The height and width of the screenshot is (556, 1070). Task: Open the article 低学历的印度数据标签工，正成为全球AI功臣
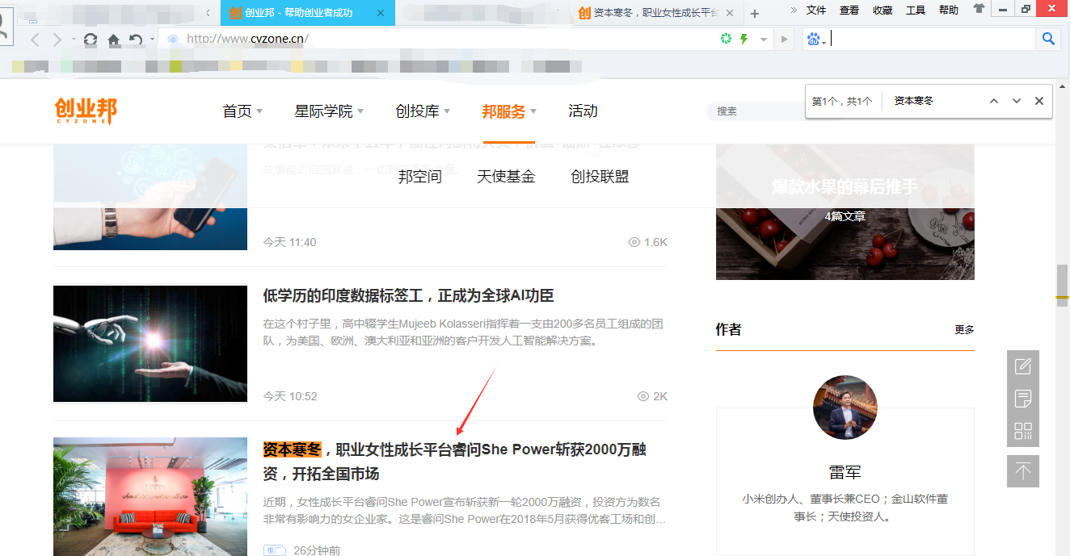(x=408, y=295)
